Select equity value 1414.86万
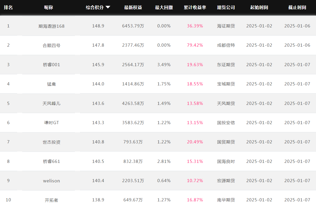This screenshot has height=209, width=316. [133, 84]
